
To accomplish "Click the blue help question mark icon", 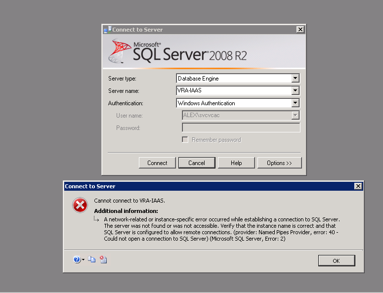I will tap(77, 259).
